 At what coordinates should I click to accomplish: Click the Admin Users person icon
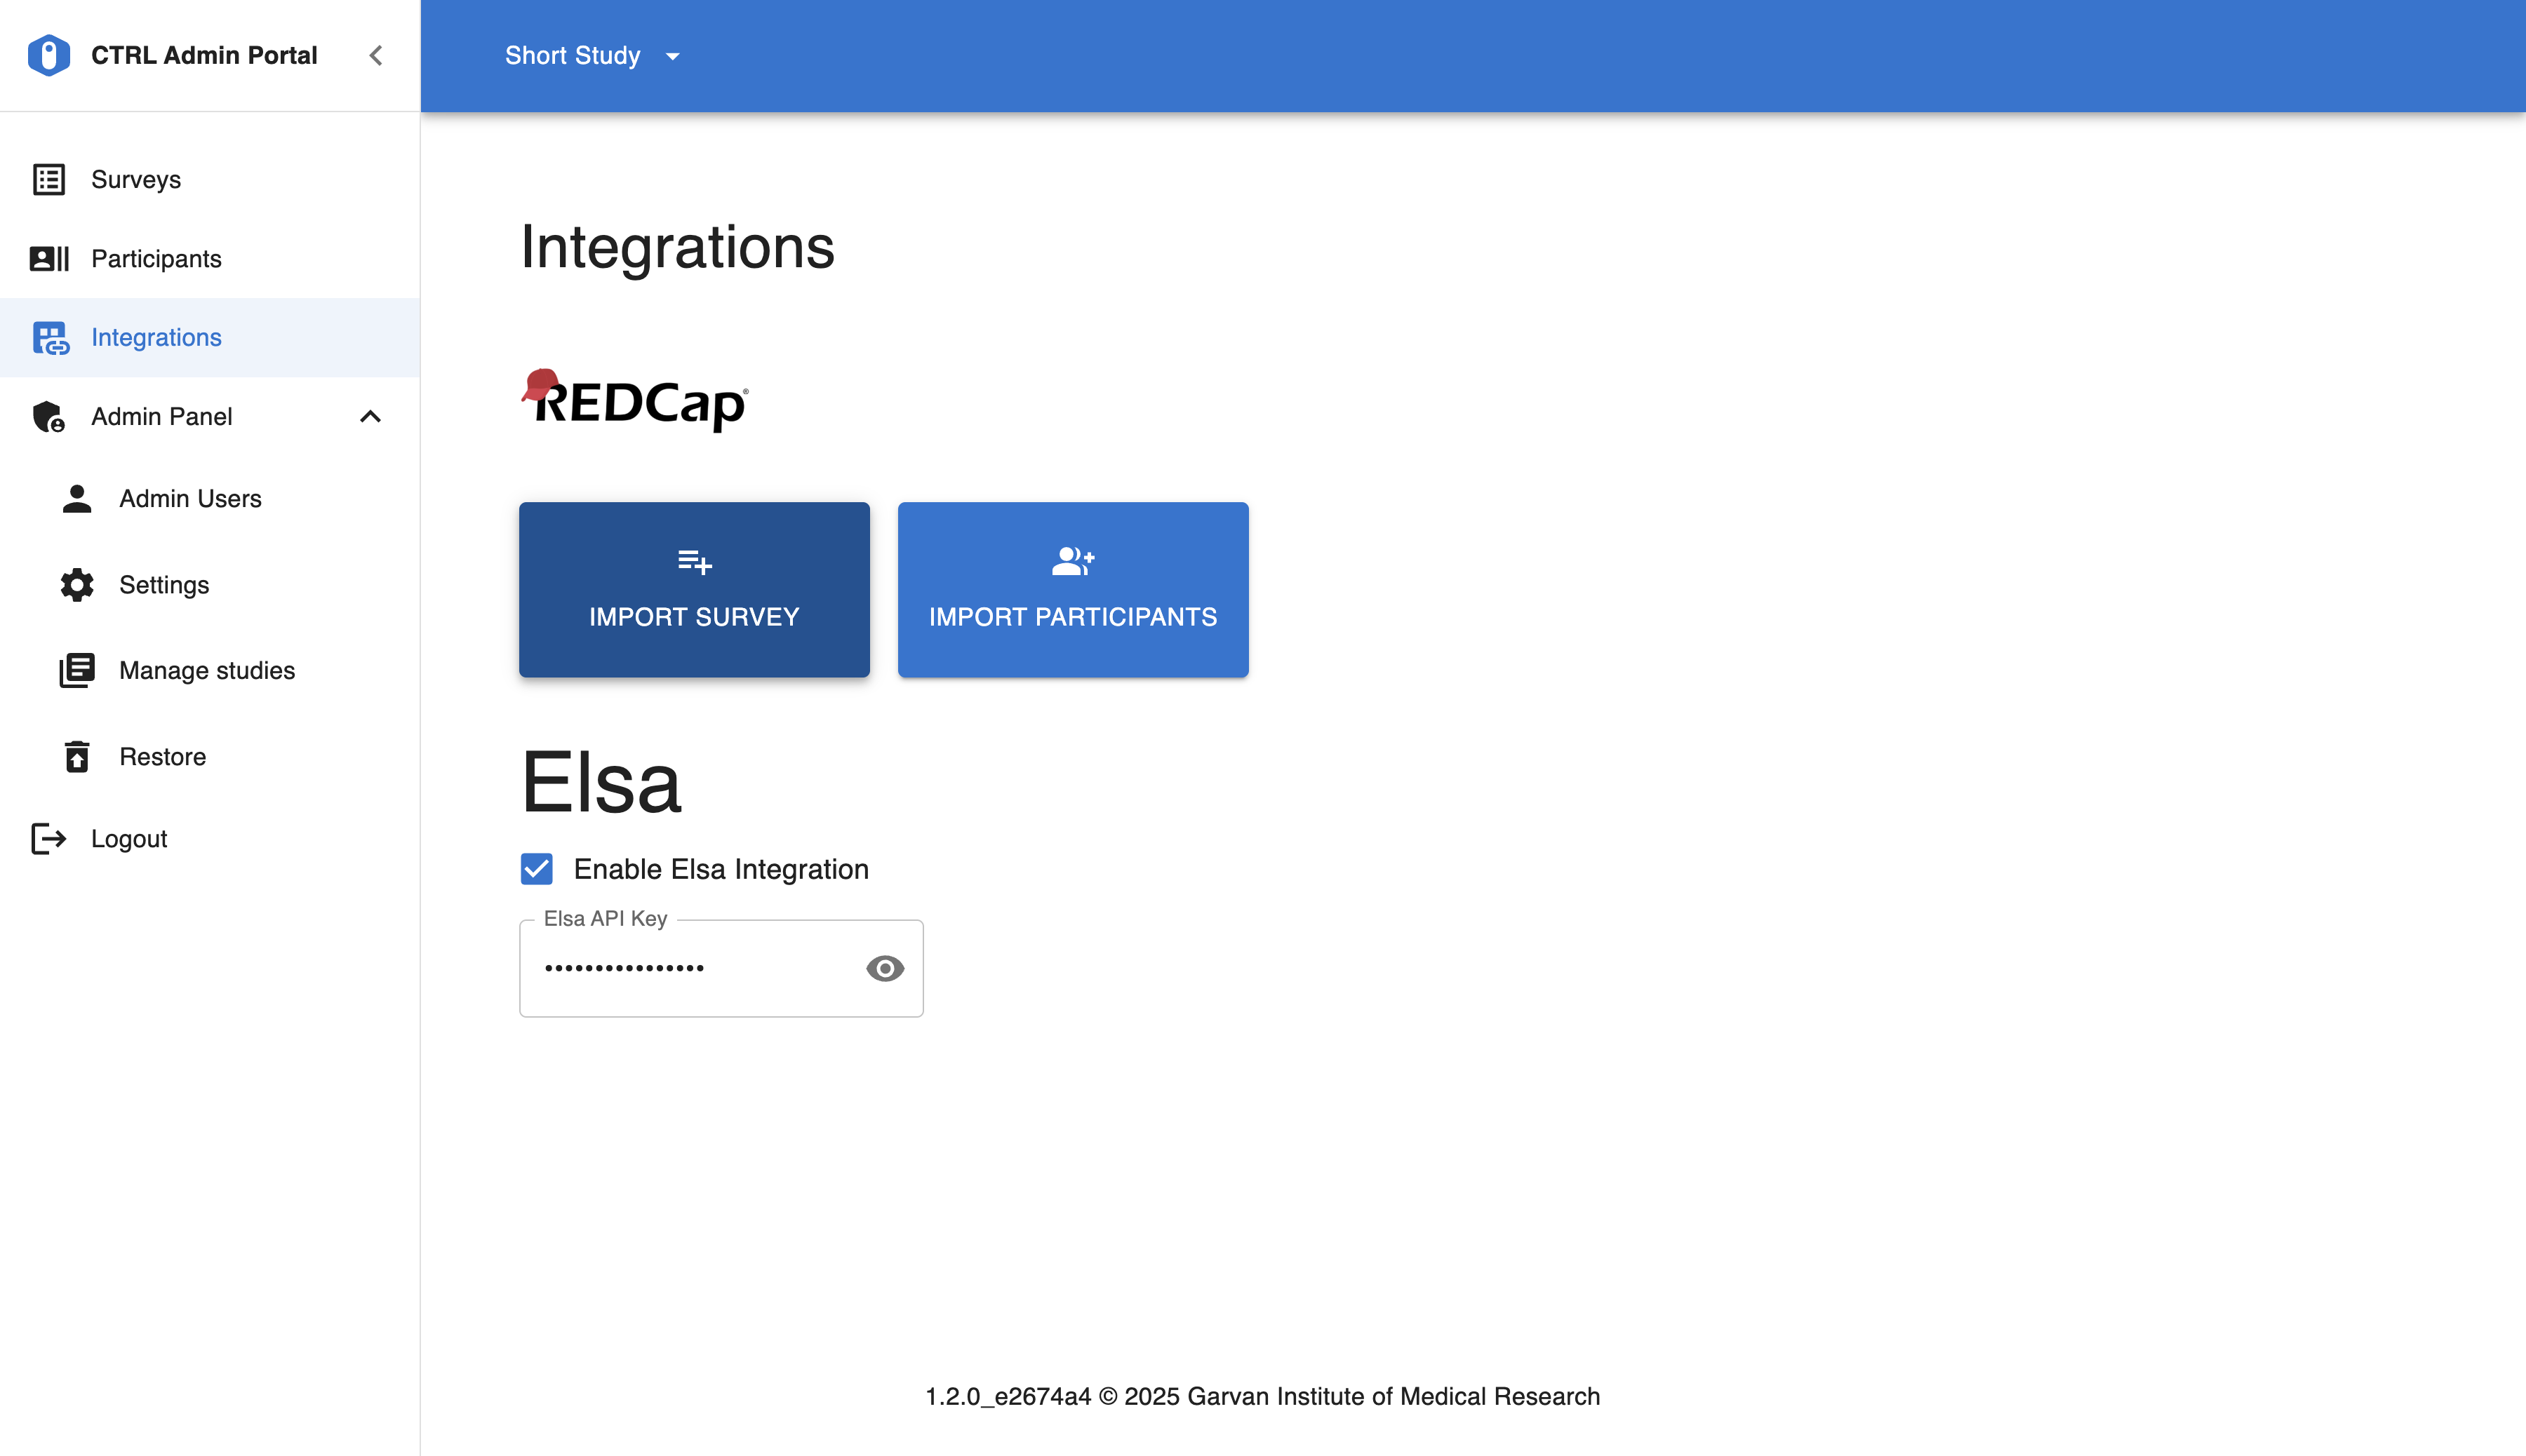point(77,498)
